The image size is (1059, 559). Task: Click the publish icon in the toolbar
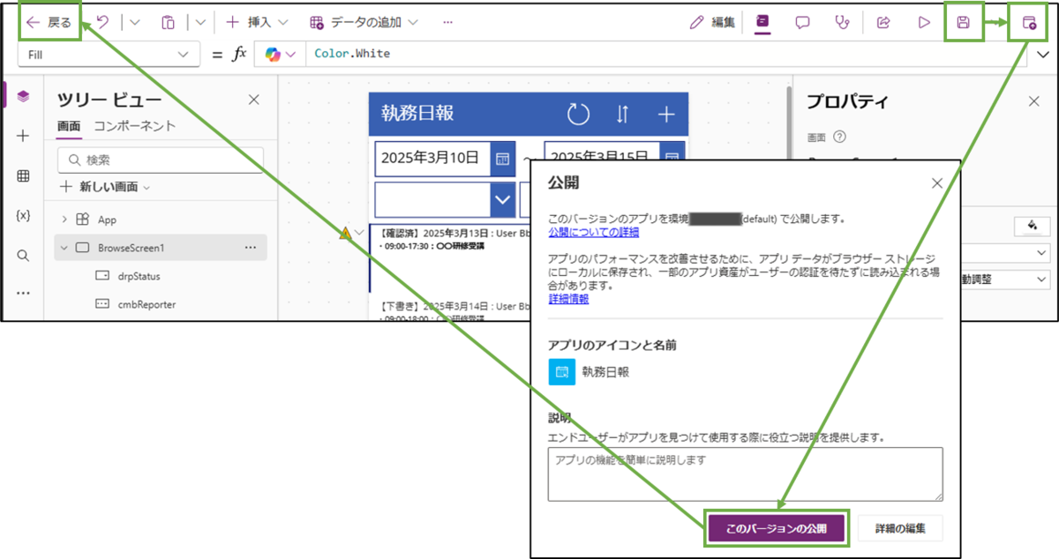[1029, 22]
